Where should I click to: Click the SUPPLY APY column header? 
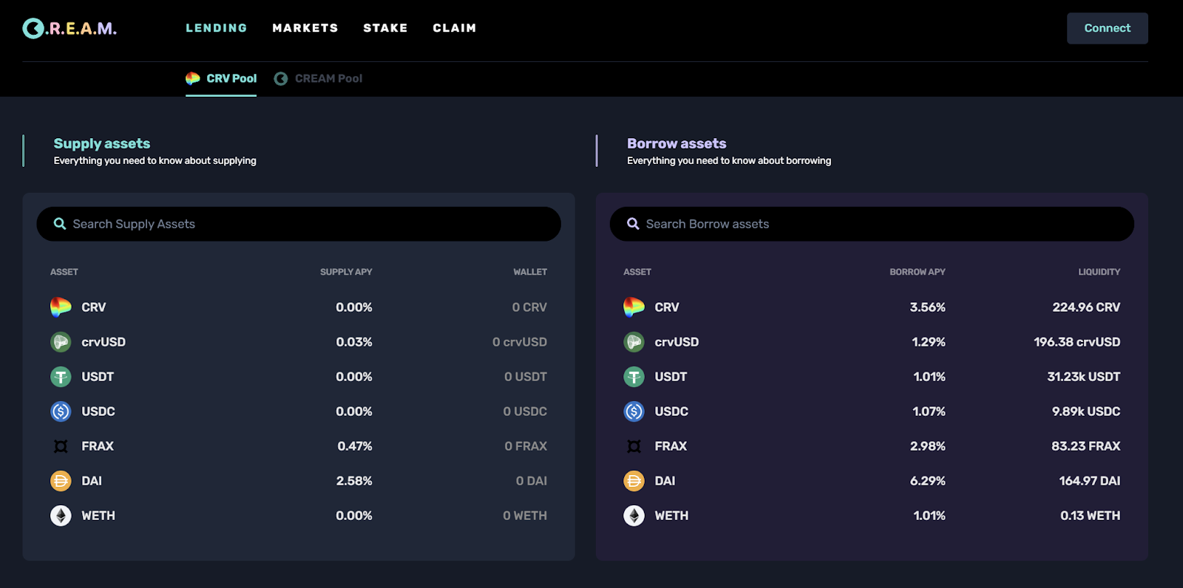pyautogui.click(x=346, y=272)
